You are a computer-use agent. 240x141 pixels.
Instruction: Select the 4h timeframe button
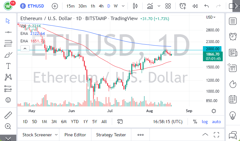[101, 6]
